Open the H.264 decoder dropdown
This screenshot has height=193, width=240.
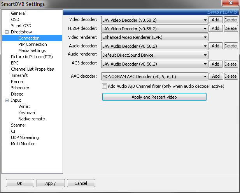click(x=154, y=29)
